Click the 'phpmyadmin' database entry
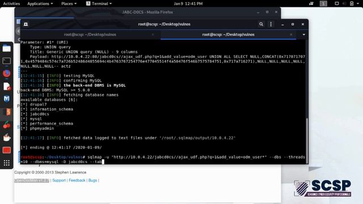This screenshot has height=204, width=363. (42, 129)
